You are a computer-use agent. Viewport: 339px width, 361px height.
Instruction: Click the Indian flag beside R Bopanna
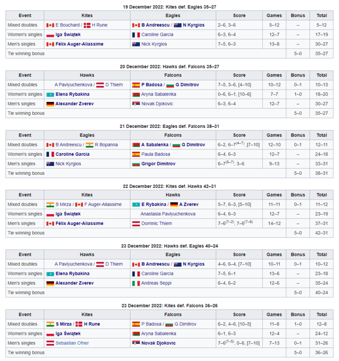pyautogui.click(x=90, y=145)
